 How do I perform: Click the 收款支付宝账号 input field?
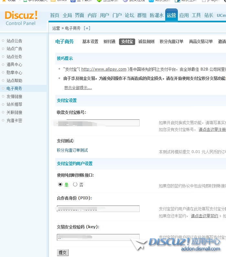click(x=98, y=123)
